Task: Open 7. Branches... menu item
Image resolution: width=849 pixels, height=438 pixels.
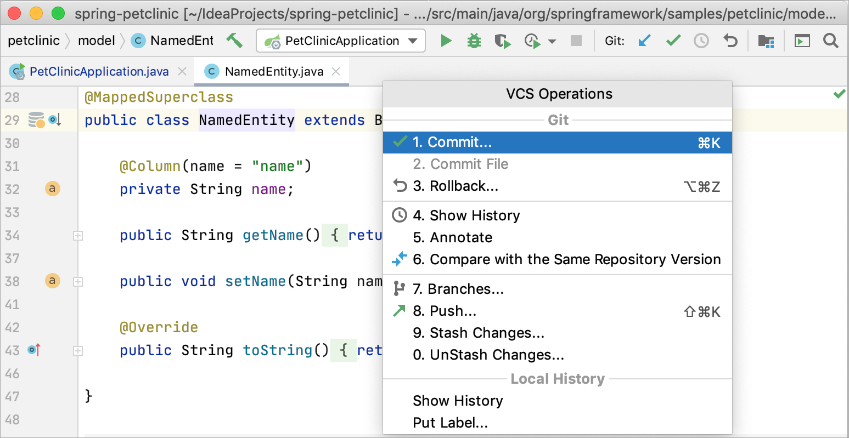Action: tap(558, 289)
